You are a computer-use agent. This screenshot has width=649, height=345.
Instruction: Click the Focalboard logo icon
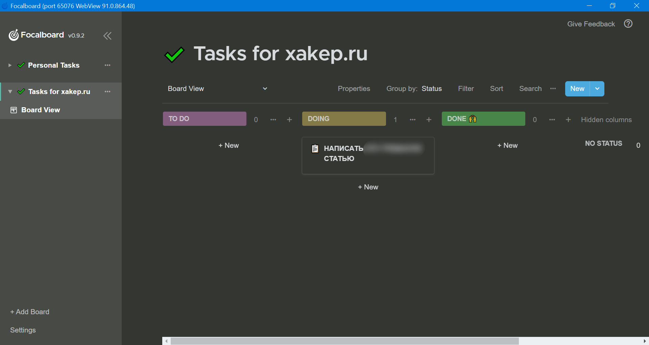tap(14, 35)
